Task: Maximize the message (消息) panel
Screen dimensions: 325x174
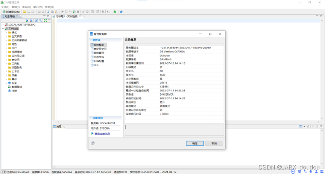Action: point(320,126)
